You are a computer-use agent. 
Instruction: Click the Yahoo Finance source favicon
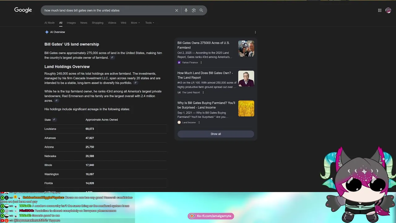(x=179, y=63)
